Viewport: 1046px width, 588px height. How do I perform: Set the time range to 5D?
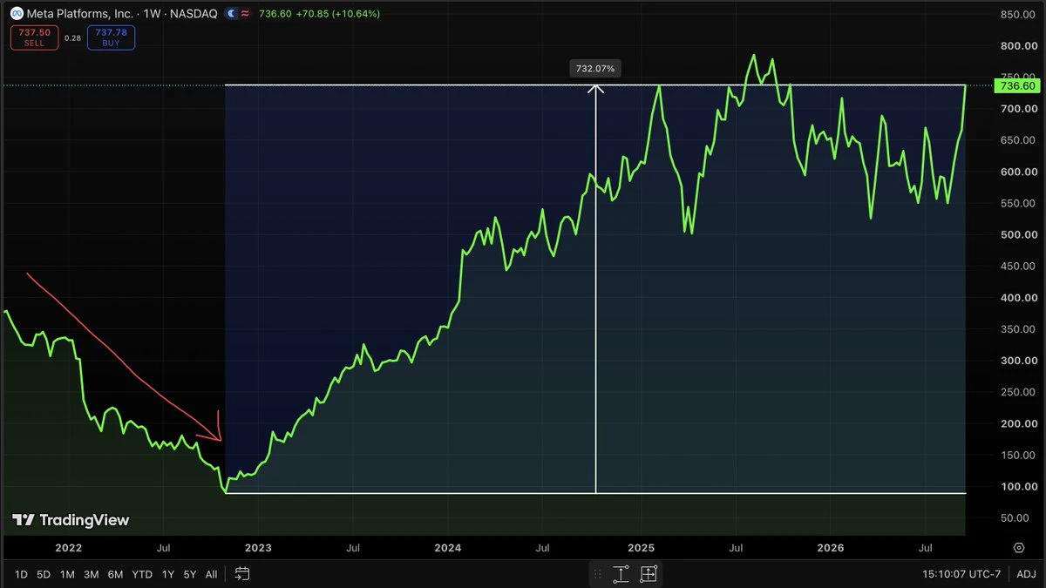point(44,574)
